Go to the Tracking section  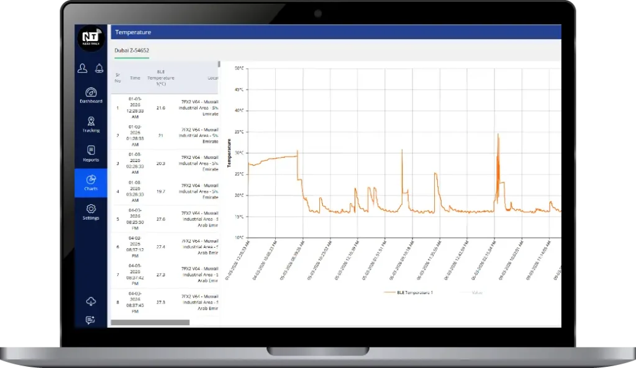pos(91,124)
